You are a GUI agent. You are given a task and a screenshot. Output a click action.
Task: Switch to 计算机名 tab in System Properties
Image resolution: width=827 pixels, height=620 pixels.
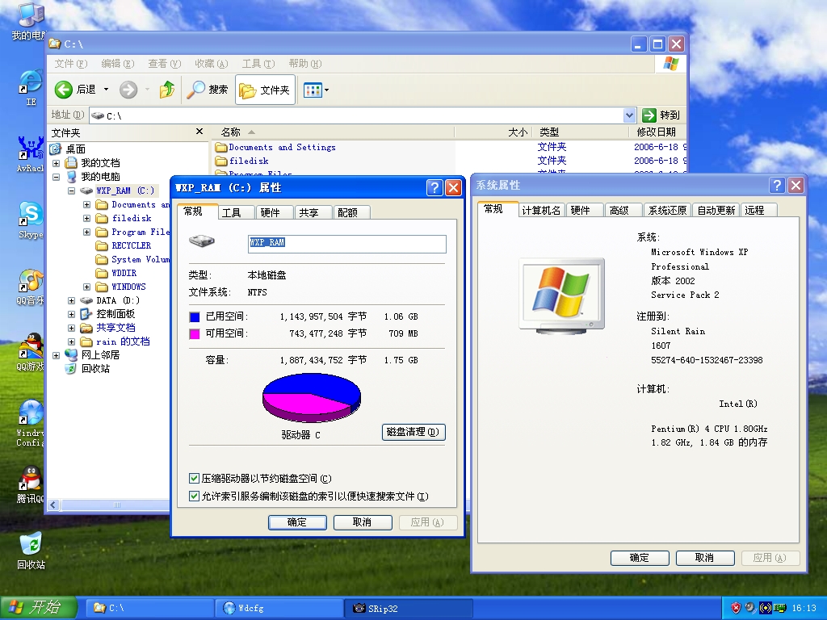[541, 210]
